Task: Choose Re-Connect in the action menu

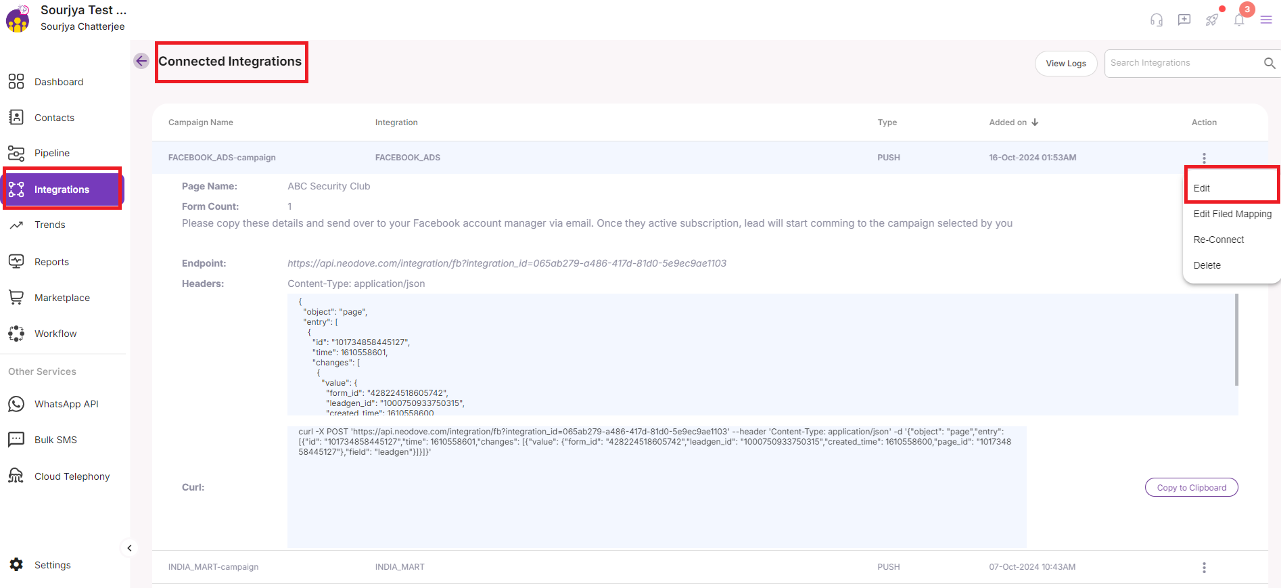Action: point(1218,240)
